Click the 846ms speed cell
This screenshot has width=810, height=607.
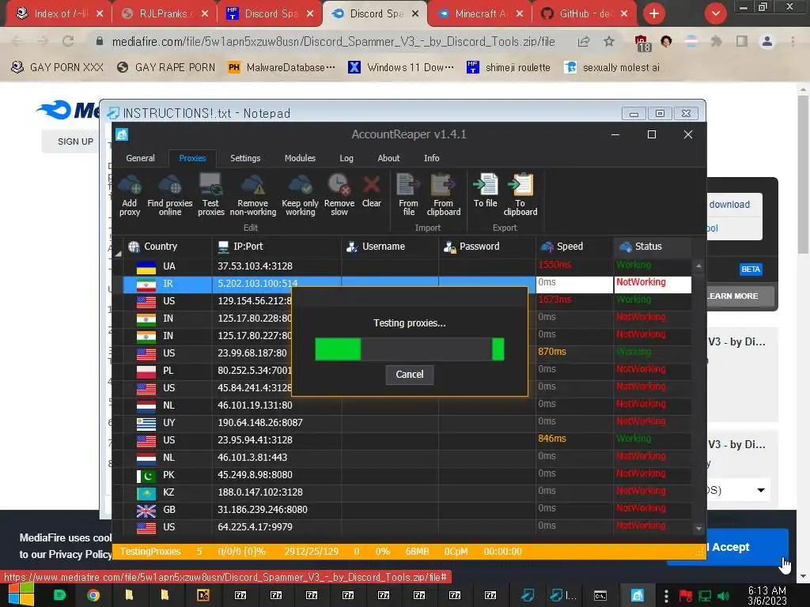[574, 439]
